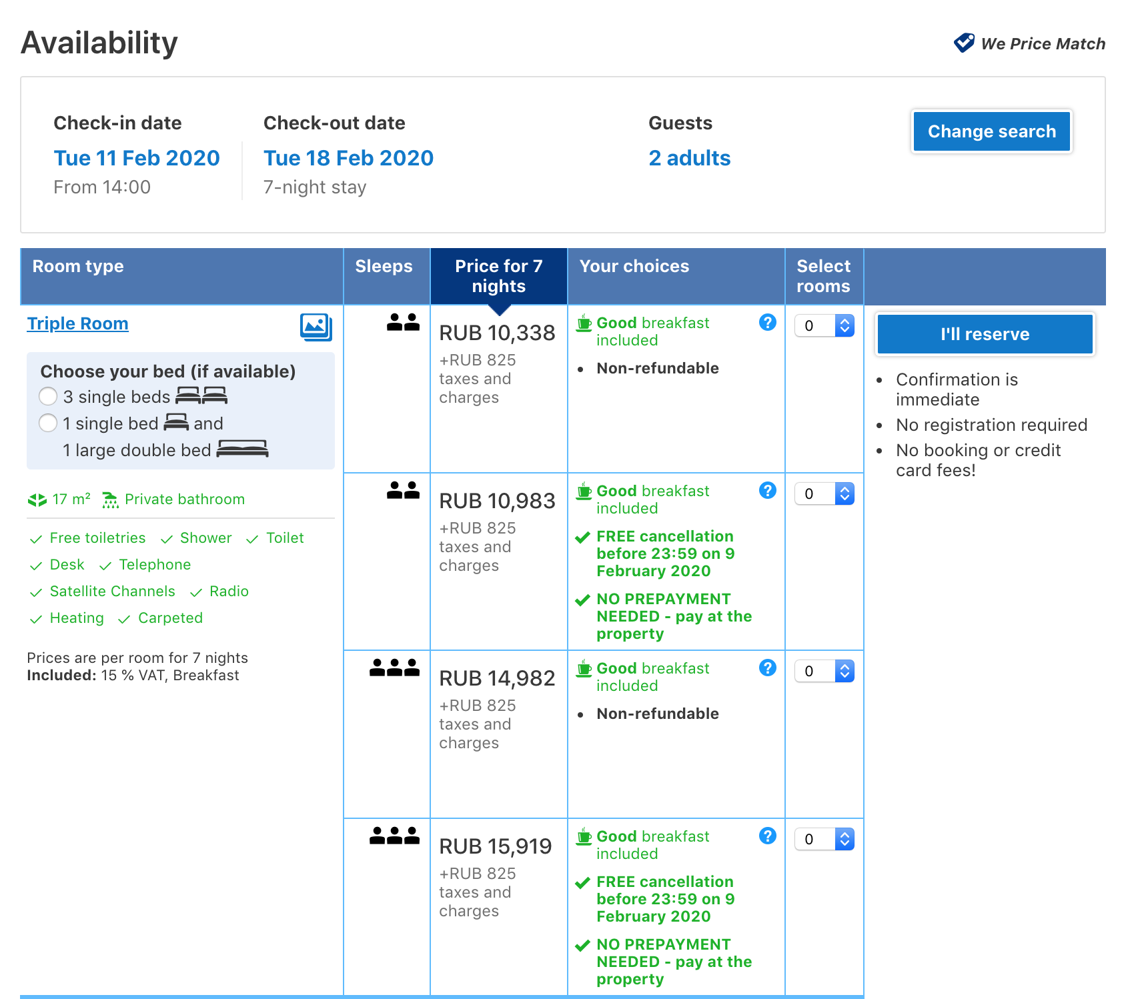Image resolution: width=1134 pixels, height=999 pixels.
Task: Click the Telephone amenity text
Action: (155, 565)
